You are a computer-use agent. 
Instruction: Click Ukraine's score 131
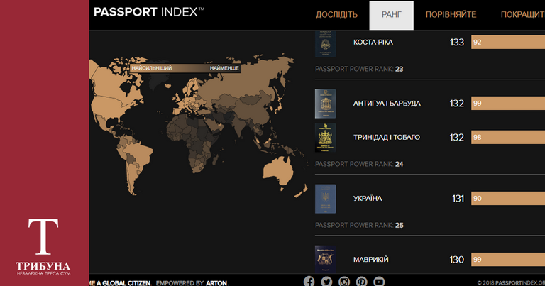point(458,199)
